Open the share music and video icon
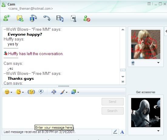Image resolution: width=167 pixels, height=140 pixels. (60, 19)
